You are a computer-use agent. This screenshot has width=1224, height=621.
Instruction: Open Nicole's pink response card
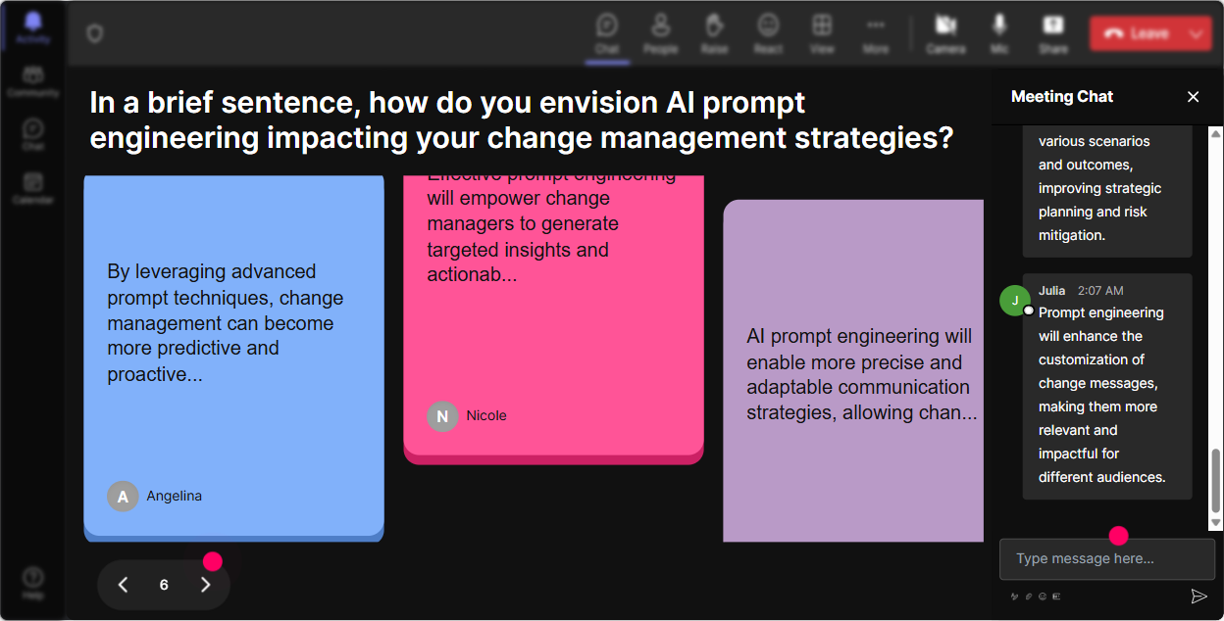point(553,319)
